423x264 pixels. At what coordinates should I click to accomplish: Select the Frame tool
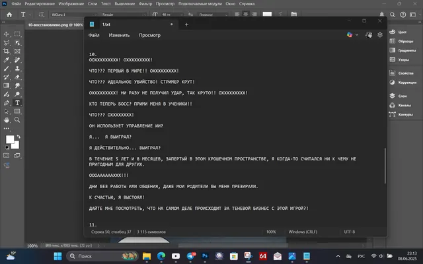click(17, 51)
